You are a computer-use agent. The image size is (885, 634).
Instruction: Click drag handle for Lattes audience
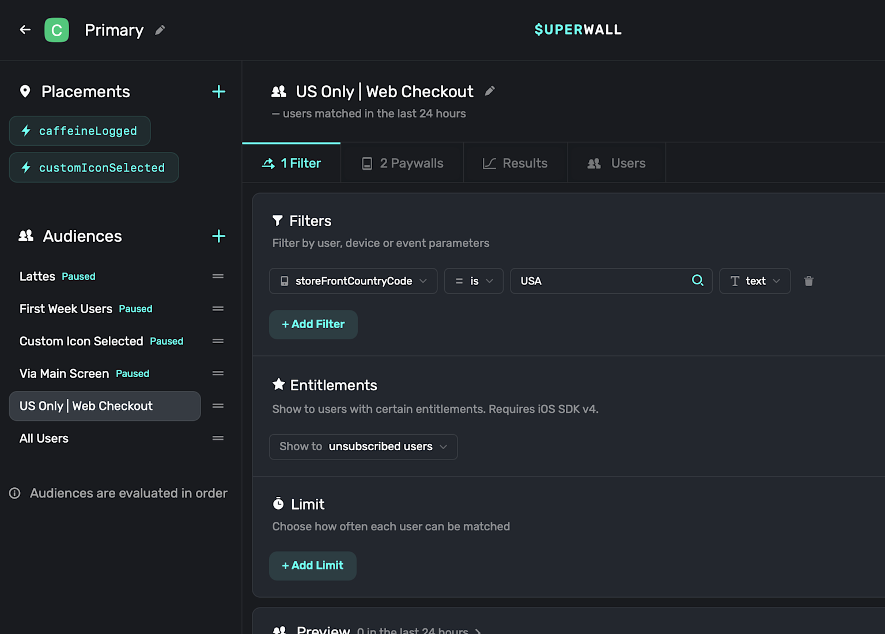tap(218, 276)
